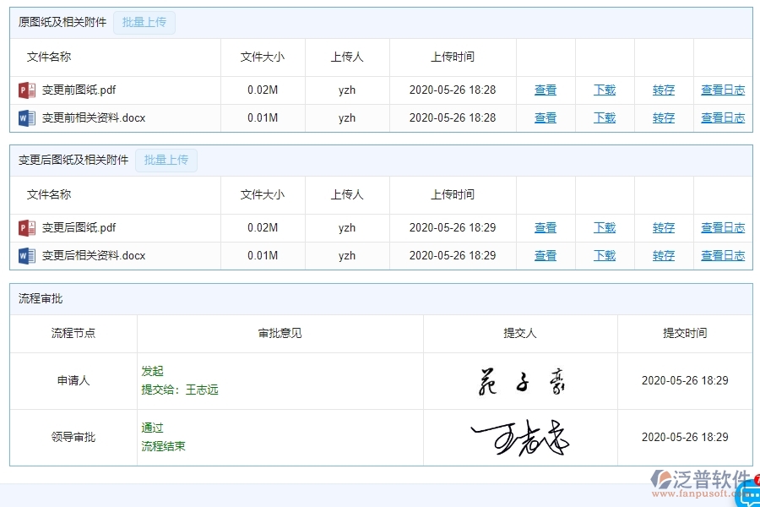
Task: Click 批量上传 in the 原图纸及相关附件 section
Action: pyautogui.click(x=144, y=22)
